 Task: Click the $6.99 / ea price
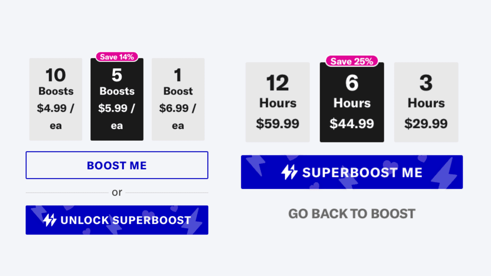pos(178,116)
